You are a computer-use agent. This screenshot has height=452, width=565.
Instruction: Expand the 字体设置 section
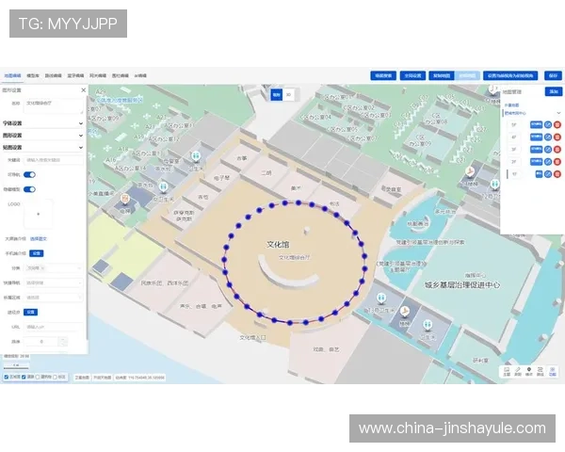43,123
